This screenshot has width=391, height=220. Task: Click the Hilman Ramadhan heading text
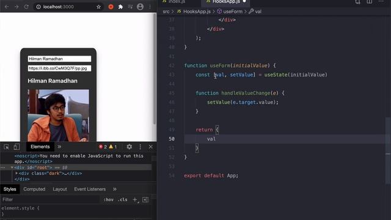coord(53,81)
